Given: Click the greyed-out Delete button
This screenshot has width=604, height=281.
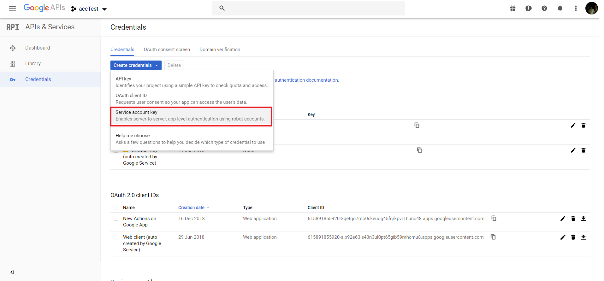Looking at the screenshot, I should point(174,65).
